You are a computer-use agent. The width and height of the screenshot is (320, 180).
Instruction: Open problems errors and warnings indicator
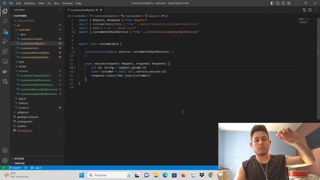[x=36, y=168]
